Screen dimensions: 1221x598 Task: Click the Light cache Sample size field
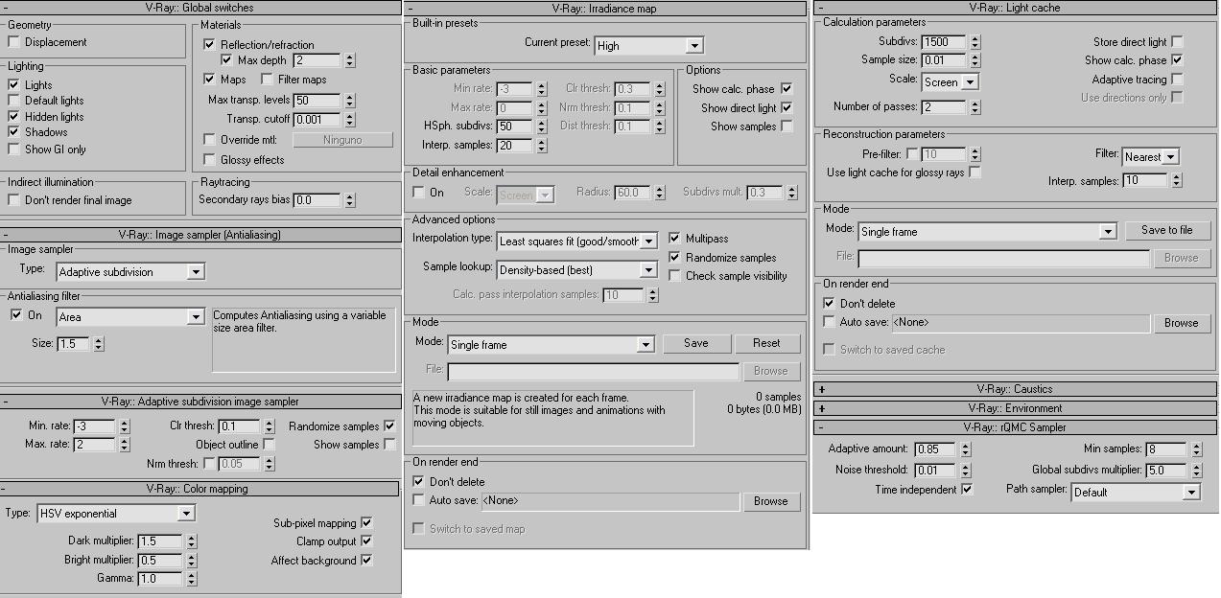(944, 60)
